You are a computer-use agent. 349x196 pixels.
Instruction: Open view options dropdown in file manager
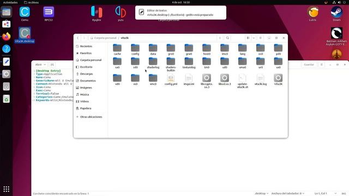point(254,38)
